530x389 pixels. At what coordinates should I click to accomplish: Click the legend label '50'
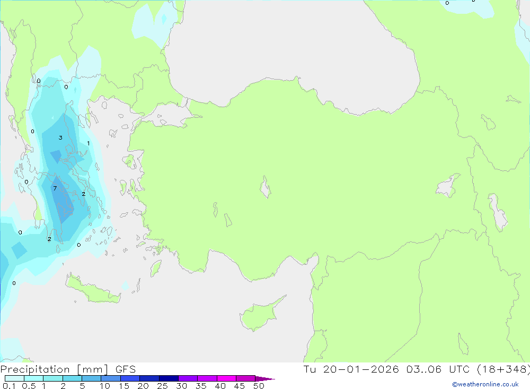click(x=259, y=386)
